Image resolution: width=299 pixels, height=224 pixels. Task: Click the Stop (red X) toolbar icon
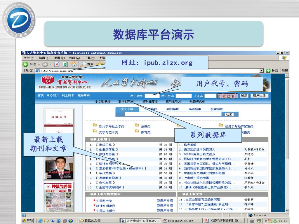point(57,64)
